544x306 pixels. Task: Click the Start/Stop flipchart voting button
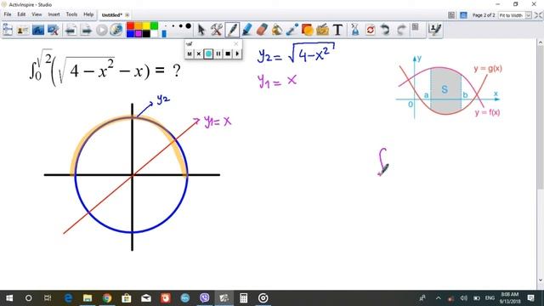coord(102,31)
